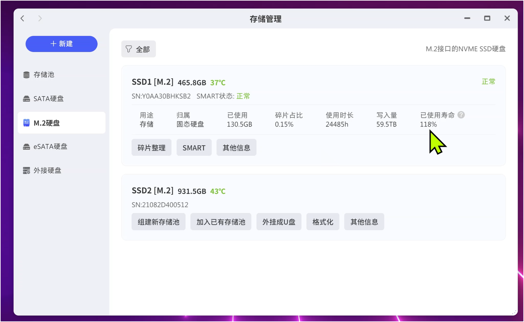Click the SATA硬盘 drive icon

pos(27,99)
